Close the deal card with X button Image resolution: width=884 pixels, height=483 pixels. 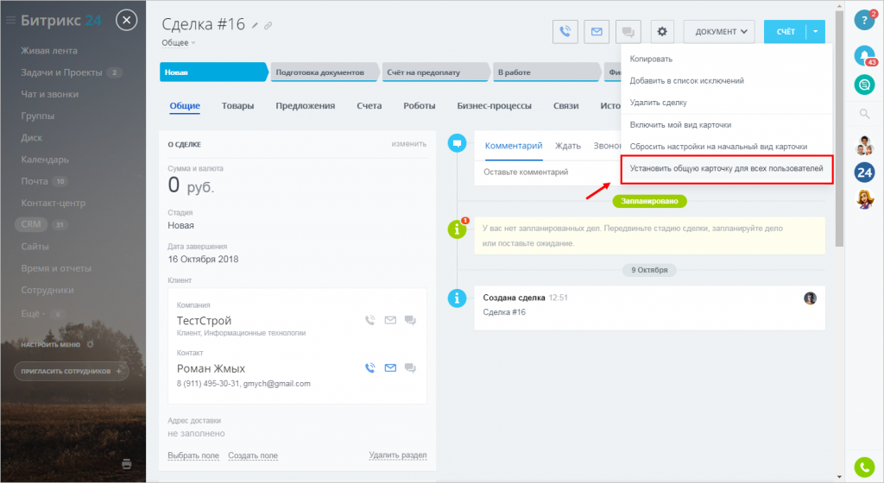click(126, 20)
